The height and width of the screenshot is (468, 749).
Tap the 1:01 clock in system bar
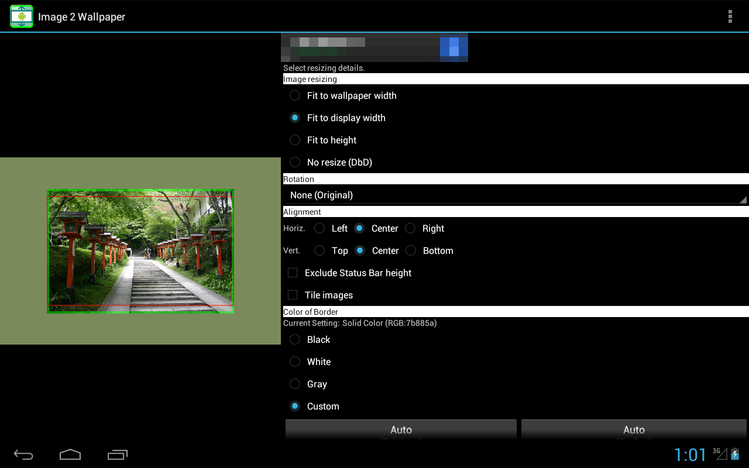[690, 455]
